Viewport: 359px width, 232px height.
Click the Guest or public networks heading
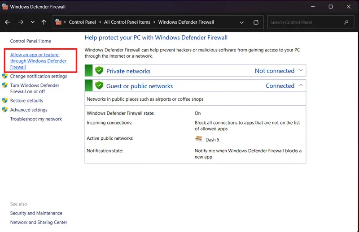point(140,86)
